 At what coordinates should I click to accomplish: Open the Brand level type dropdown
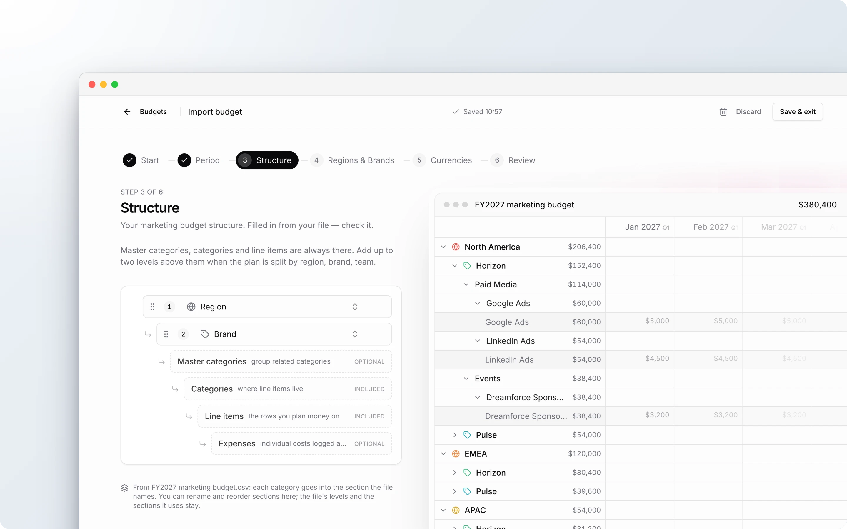(x=355, y=334)
